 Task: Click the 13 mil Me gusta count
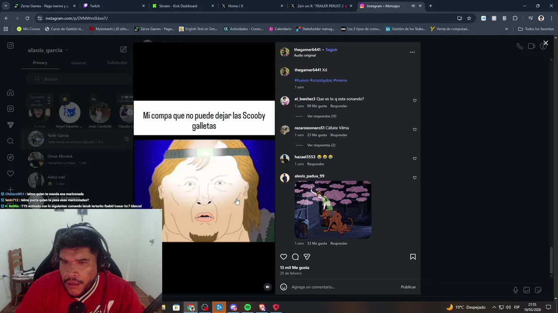click(294, 268)
